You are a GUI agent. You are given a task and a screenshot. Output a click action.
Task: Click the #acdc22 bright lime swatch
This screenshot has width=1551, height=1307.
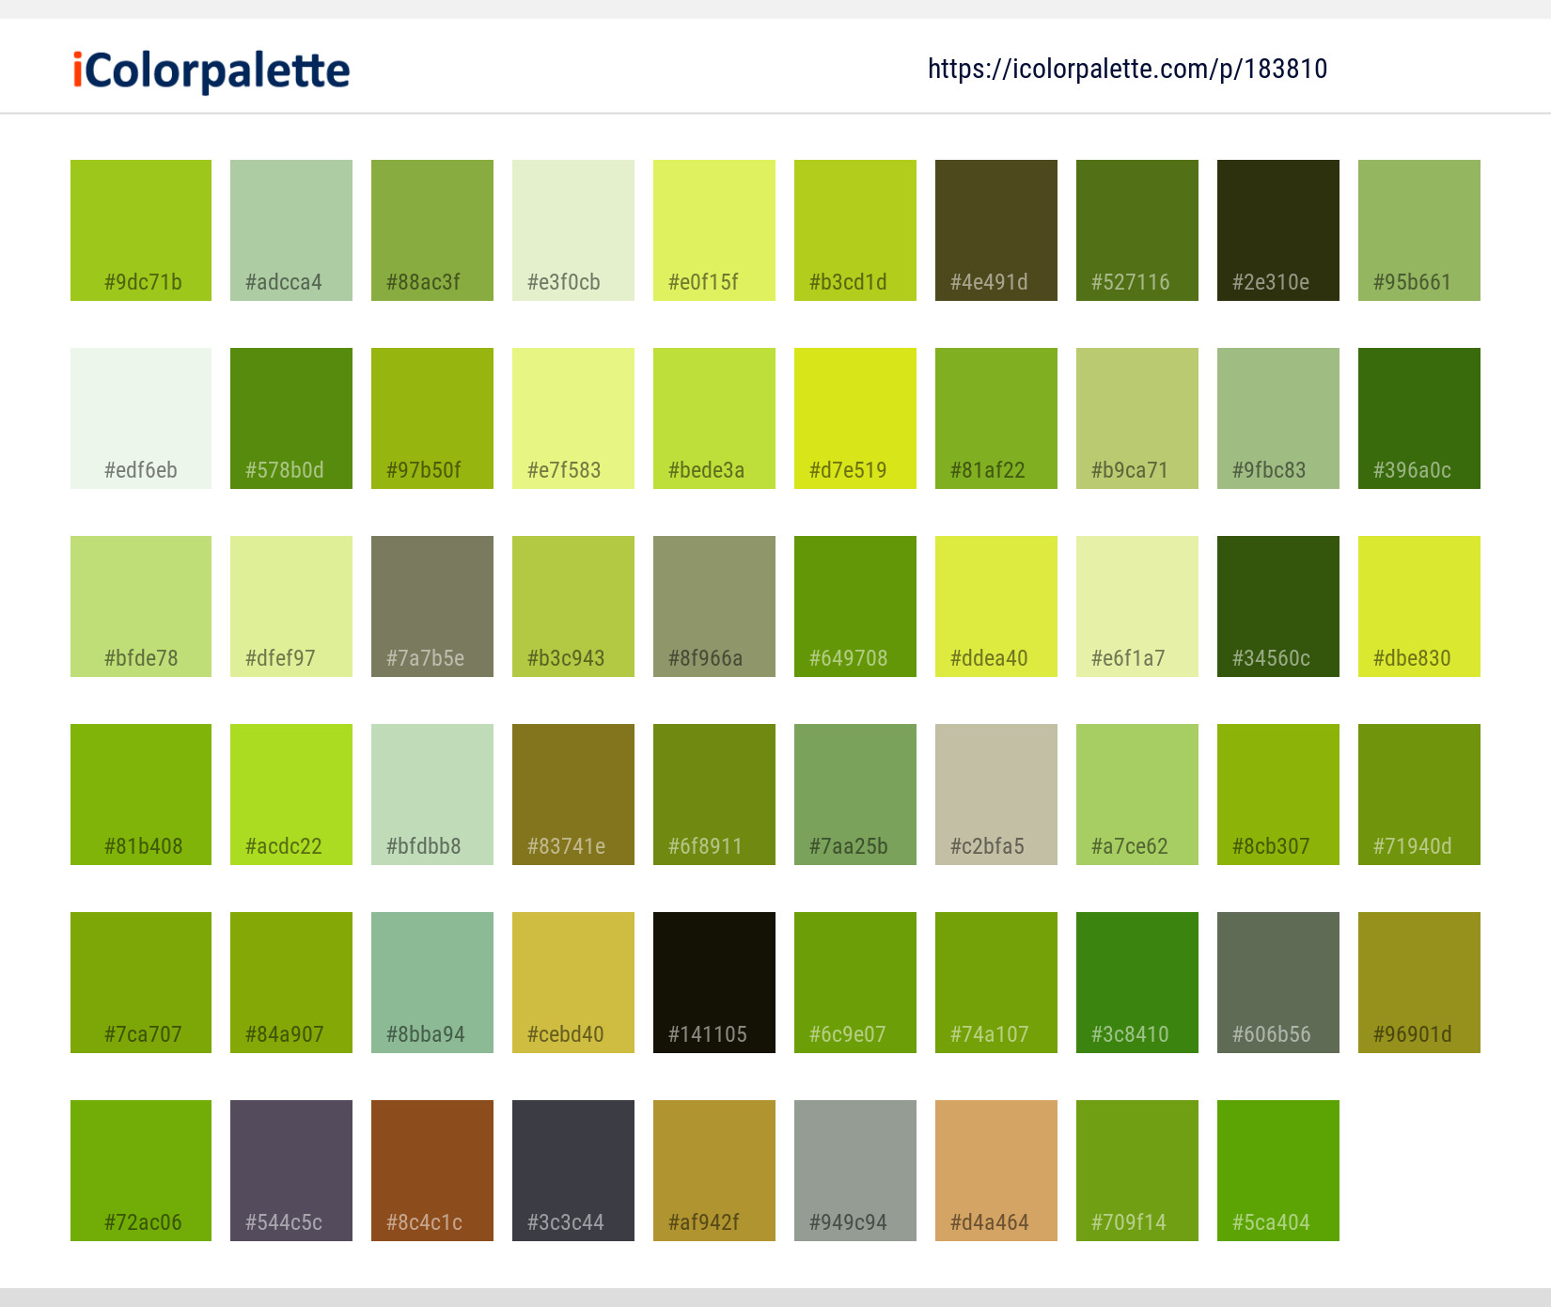(x=291, y=795)
